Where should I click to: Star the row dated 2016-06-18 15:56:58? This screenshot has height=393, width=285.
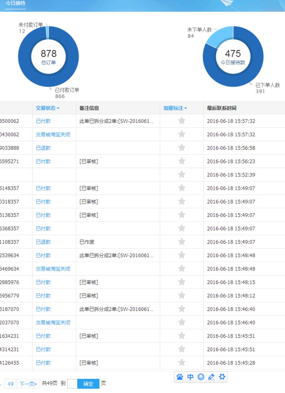pos(182,148)
